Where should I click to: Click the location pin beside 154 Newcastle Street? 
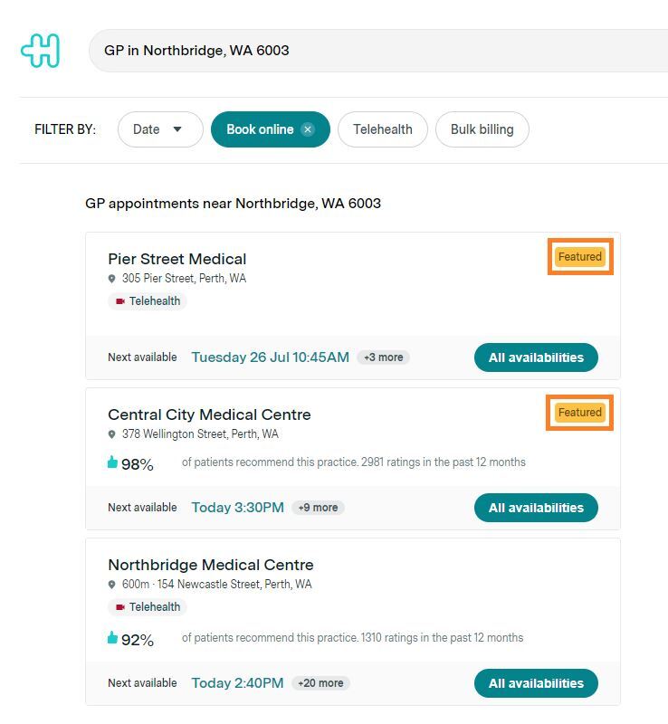[x=112, y=585]
